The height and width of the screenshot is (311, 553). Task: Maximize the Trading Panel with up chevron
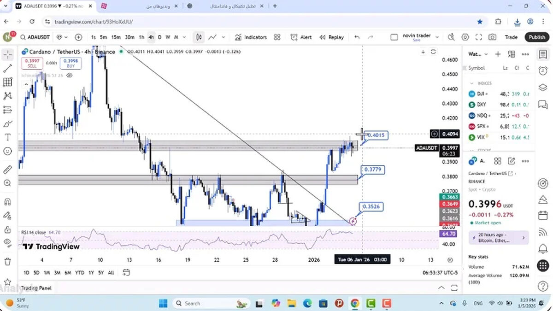tap(441, 288)
